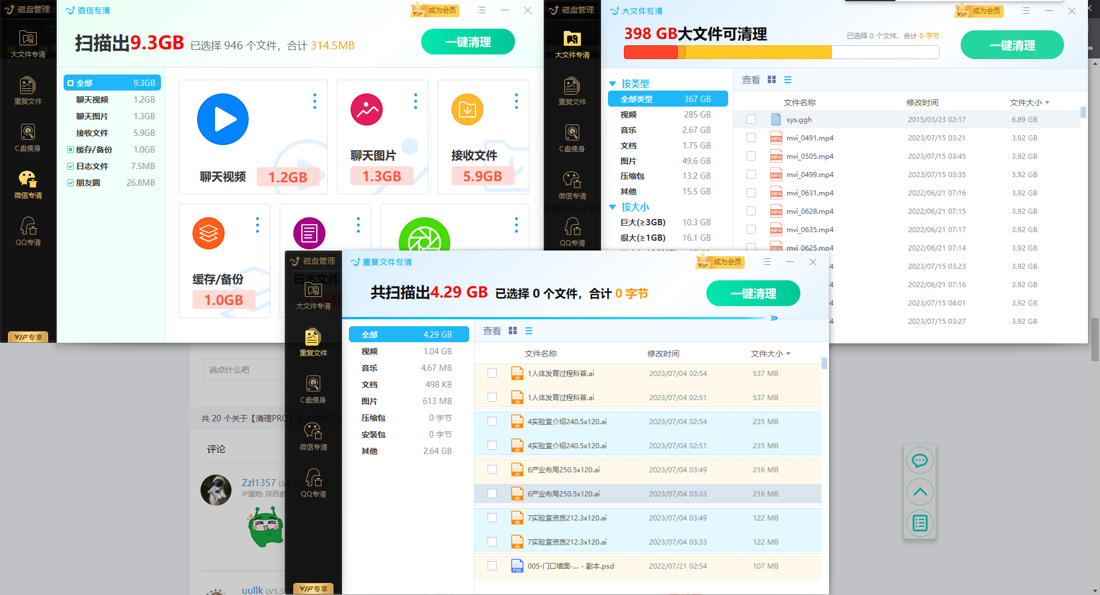
Task: Select 视频 285 GB type filter
Action: click(668, 115)
